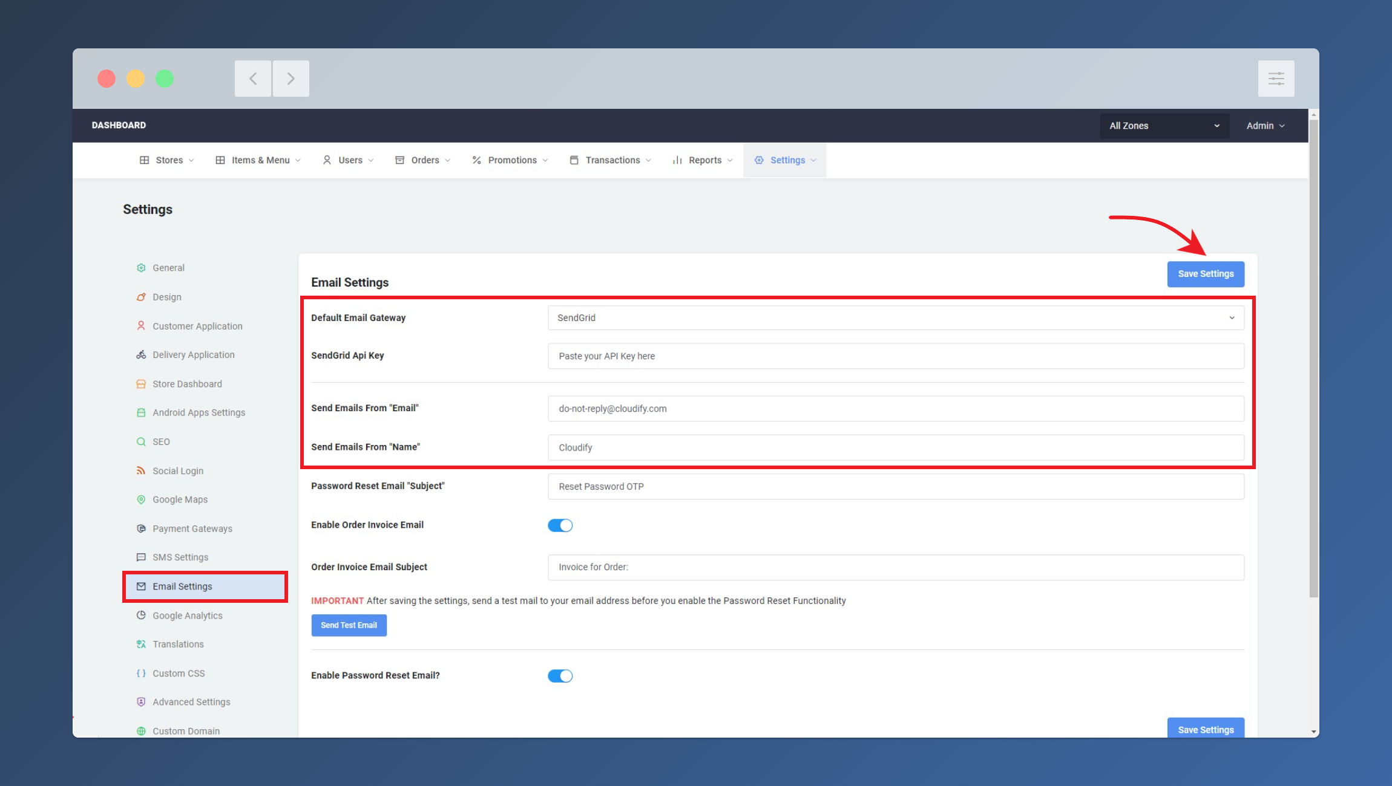
Task: Click the Store Dashboard shop icon
Action: (x=141, y=384)
